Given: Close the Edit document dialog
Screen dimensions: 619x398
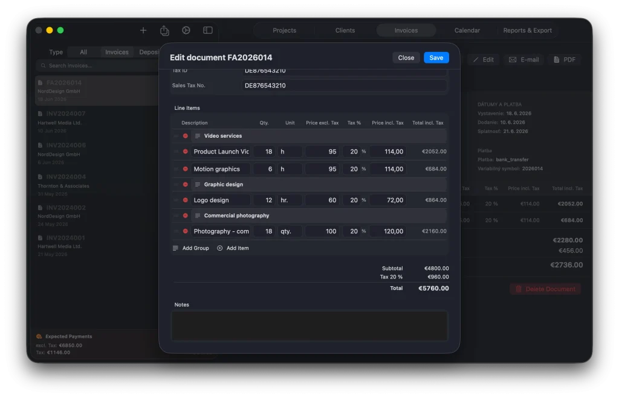Looking at the screenshot, I should 406,57.
